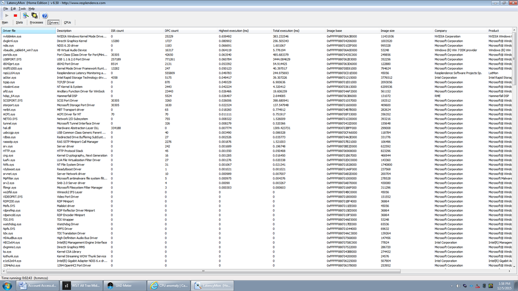Click the blue Help question mark icon

click(45, 16)
